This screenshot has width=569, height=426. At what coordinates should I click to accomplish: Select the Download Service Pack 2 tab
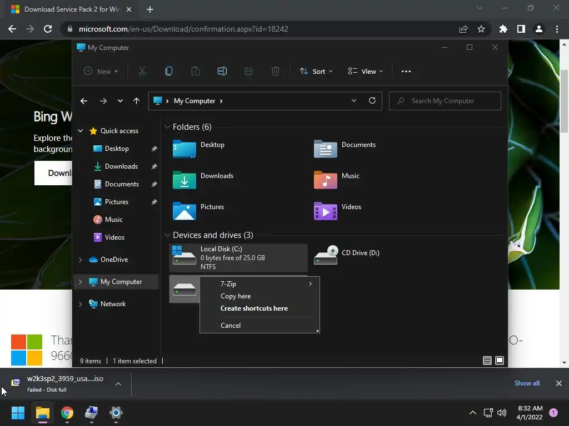point(71,9)
